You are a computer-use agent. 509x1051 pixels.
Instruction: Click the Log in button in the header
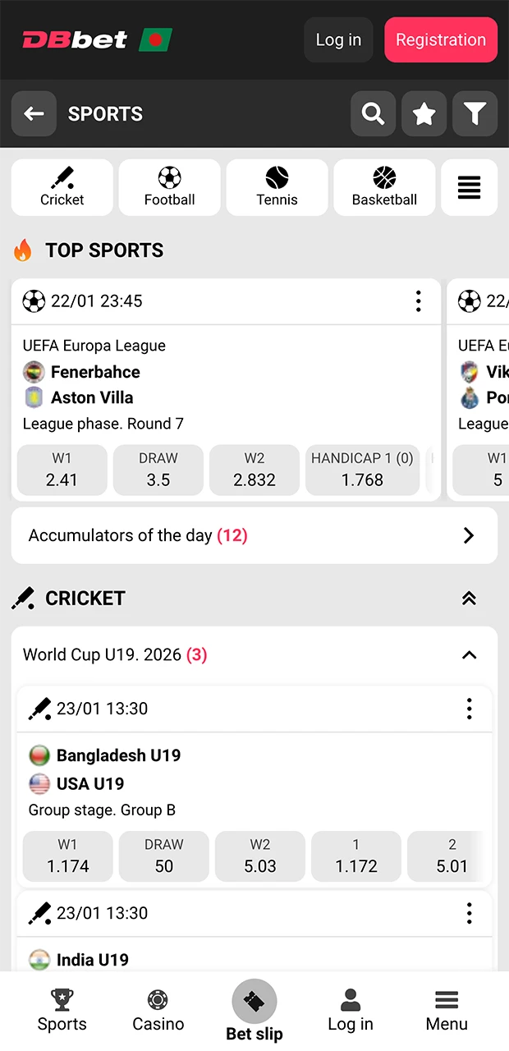pos(338,39)
